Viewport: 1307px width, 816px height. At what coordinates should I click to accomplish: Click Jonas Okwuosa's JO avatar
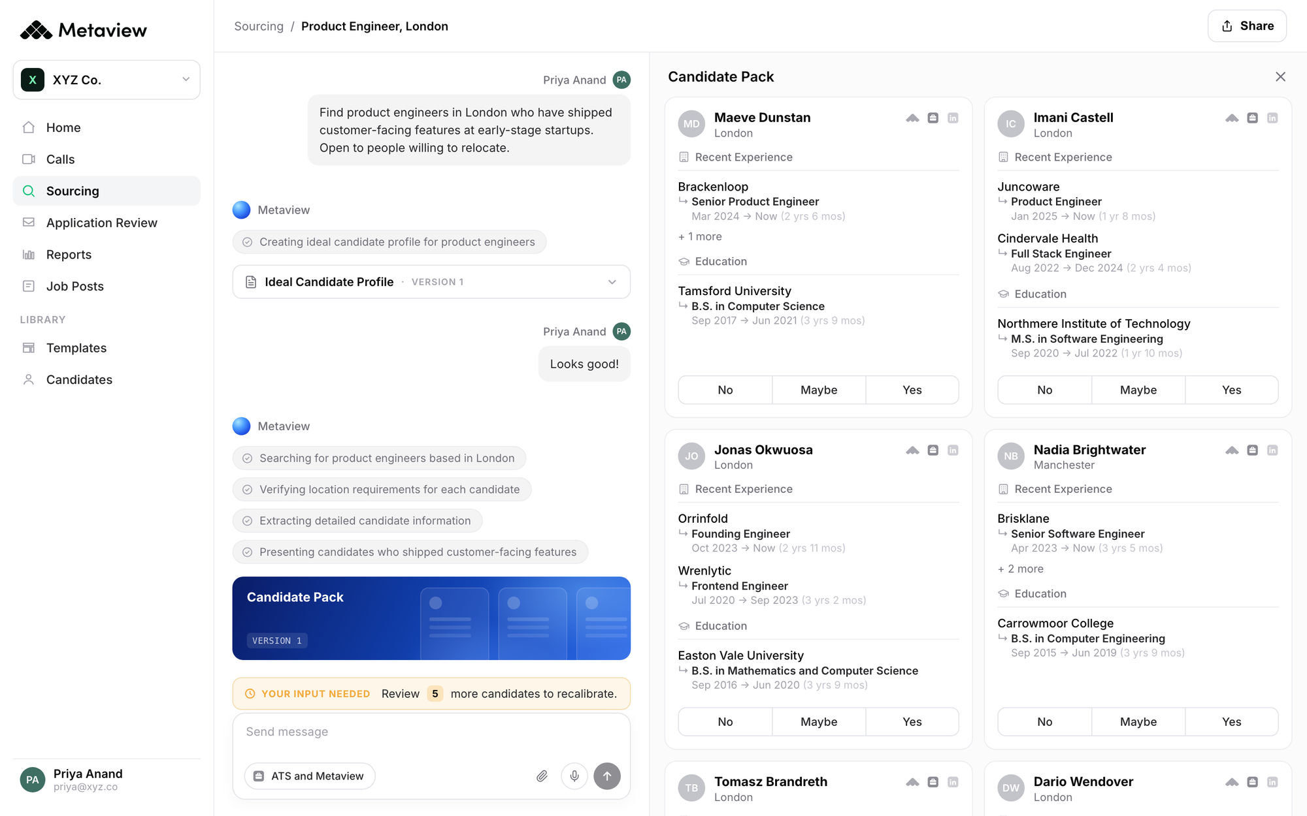tap(691, 456)
